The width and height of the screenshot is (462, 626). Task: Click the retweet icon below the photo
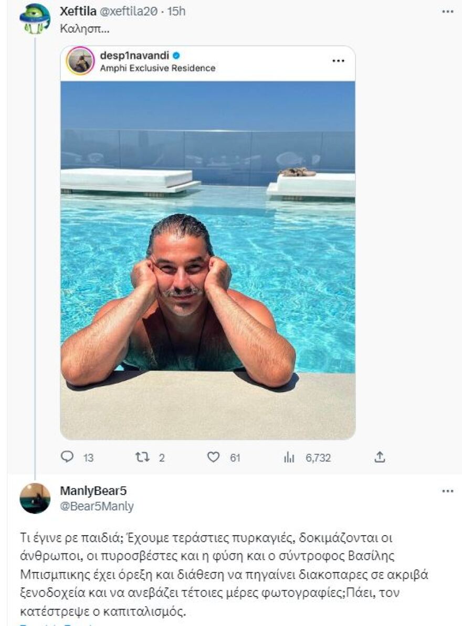(x=141, y=458)
